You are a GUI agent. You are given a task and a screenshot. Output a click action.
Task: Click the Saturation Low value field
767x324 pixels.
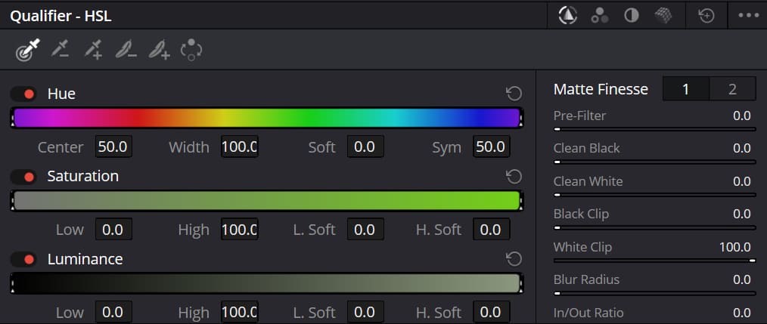point(113,230)
